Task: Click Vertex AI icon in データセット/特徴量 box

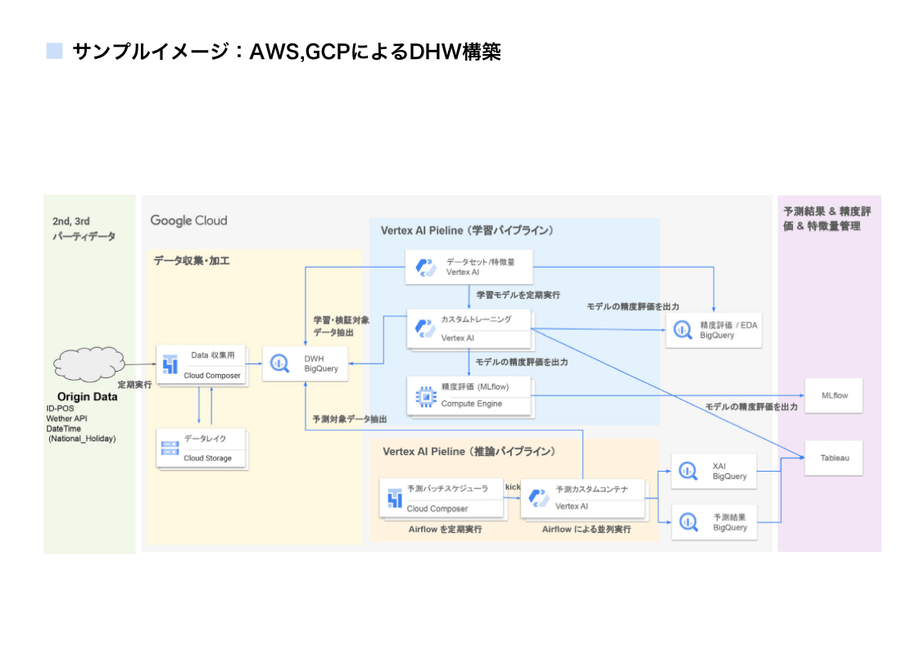Action: pyautogui.click(x=426, y=268)
